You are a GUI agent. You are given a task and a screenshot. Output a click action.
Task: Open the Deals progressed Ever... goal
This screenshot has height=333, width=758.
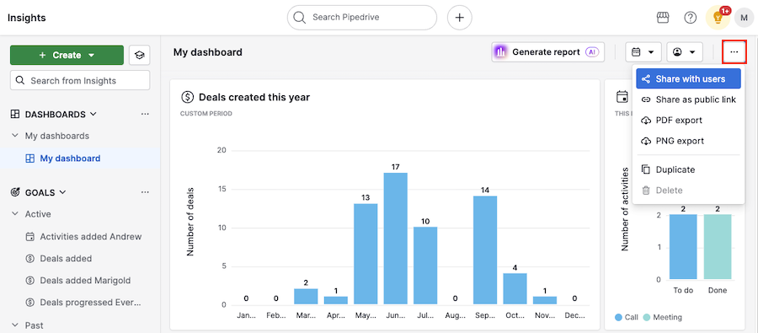pos(90,303)
